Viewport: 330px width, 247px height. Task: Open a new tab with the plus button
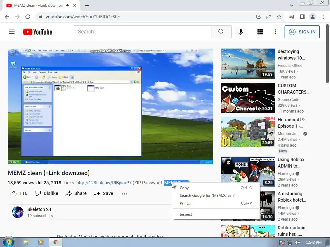pos(87,5)
